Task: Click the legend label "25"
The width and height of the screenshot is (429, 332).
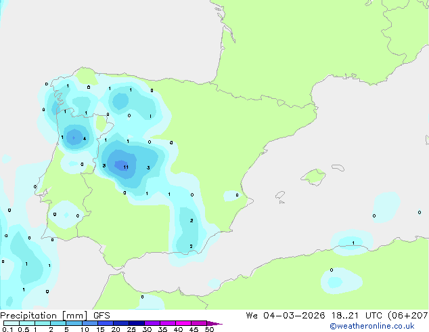Action: [x=131, y=329]
